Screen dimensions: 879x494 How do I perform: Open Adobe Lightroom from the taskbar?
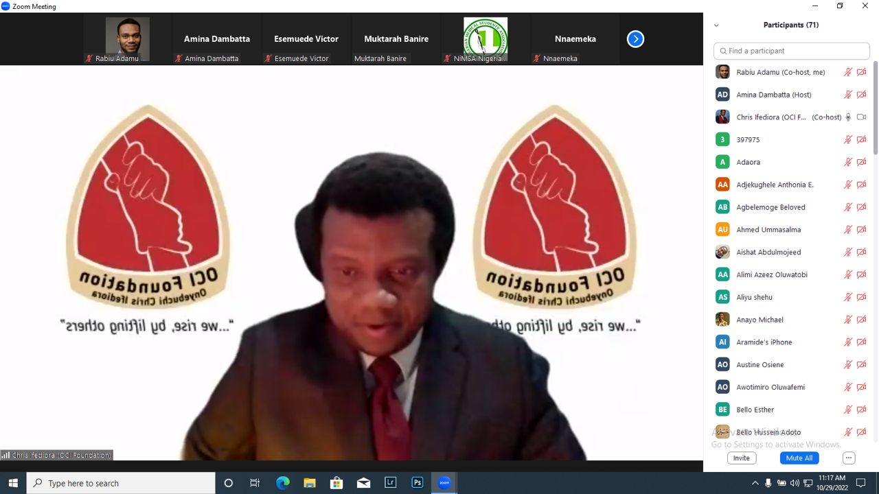pos(390,483)
